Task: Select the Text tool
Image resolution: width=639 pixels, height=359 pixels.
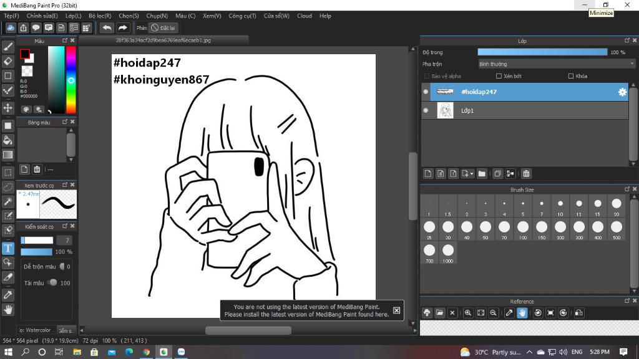Action: tap(7, 248)
